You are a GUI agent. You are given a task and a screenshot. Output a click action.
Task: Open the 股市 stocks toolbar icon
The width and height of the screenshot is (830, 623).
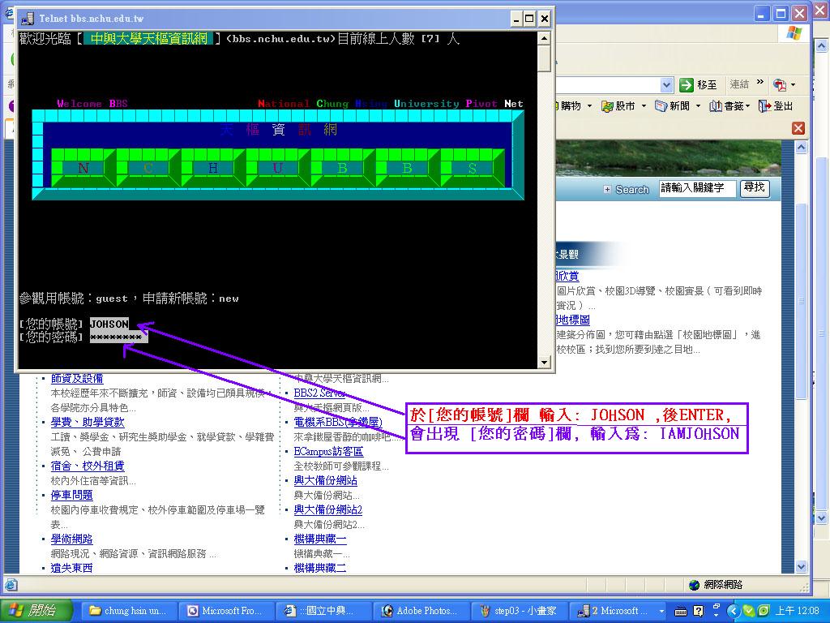coord(607,106)
